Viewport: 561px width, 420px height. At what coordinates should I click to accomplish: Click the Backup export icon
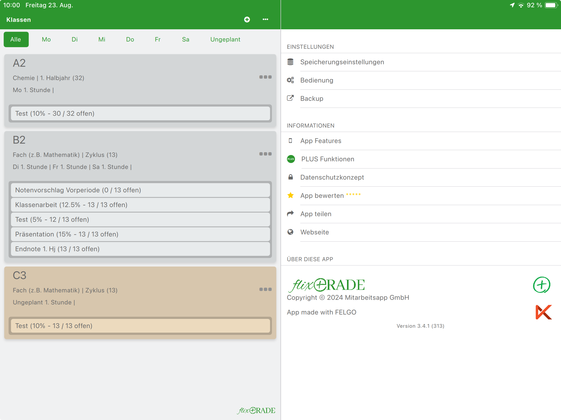290,98
